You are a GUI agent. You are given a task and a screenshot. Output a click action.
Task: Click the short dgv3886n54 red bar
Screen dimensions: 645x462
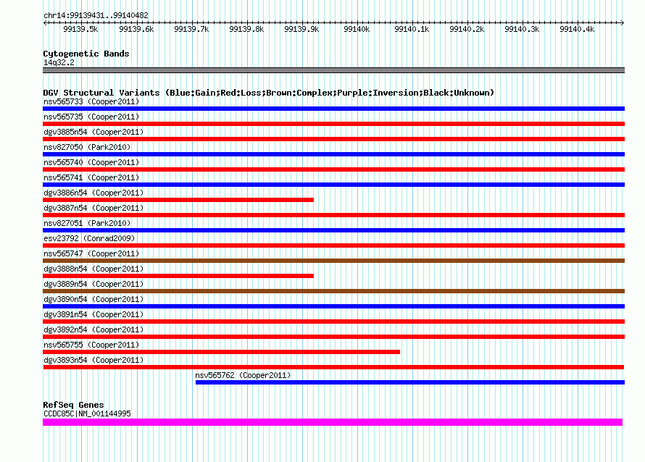point(178,200)
